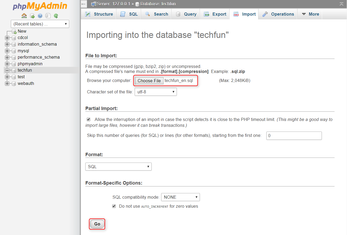The width and height of the screenshot is (347, 235).
Task: Click the selected file name techfun_en.sql
Action: [x=179, y=81]
